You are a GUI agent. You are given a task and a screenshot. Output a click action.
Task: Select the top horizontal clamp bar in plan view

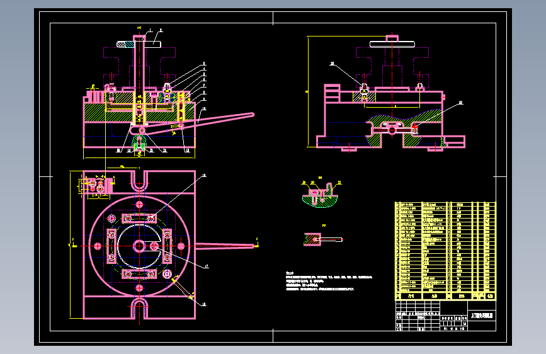click(x=139, y=219)
